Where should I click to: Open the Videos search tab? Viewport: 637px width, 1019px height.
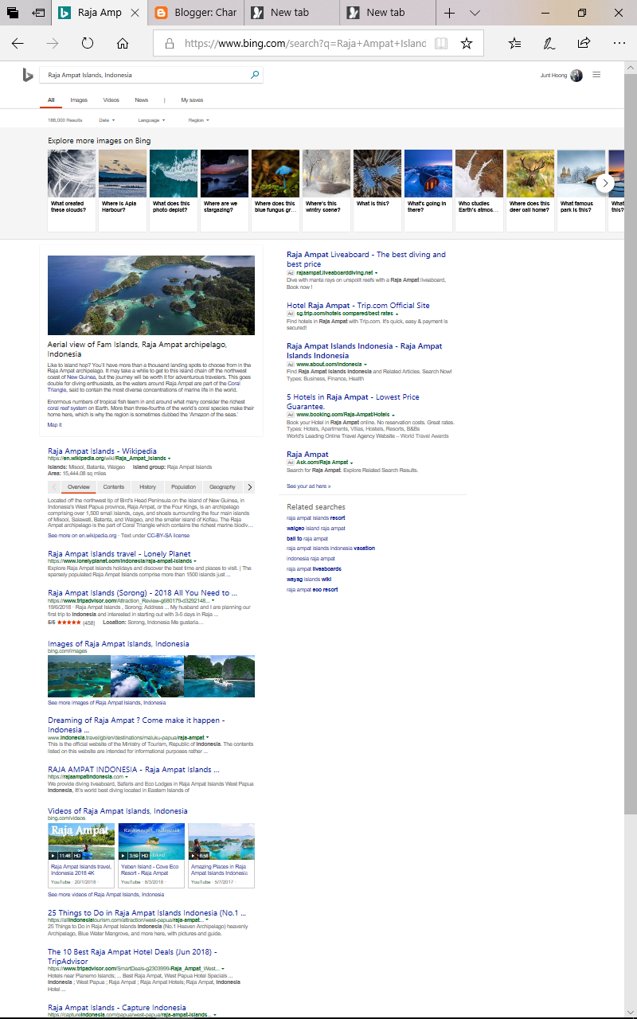111,100
